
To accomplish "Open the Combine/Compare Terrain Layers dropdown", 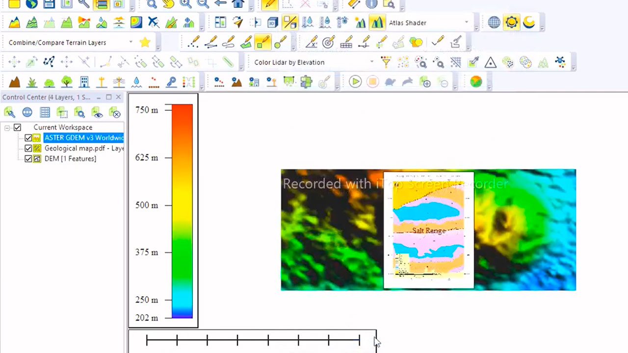I will 131,43.
